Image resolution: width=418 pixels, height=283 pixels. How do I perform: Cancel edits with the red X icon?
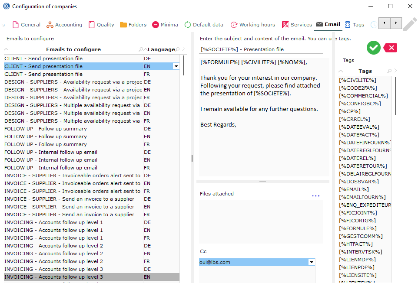point(390,48)
